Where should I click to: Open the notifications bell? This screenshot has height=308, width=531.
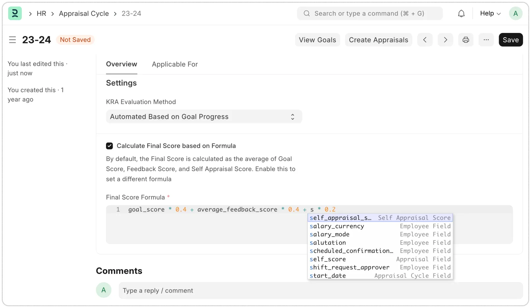click(x=461, y=13)
